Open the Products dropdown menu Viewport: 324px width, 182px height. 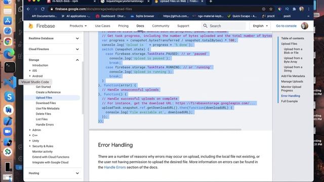(x=78, y=26)
